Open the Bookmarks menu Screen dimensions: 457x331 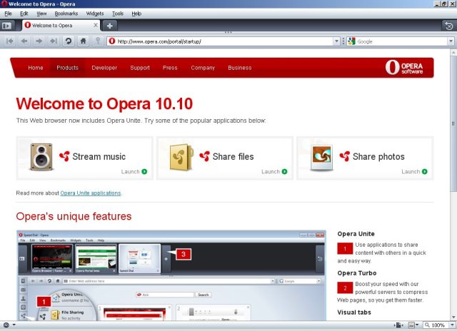(66, 14)
